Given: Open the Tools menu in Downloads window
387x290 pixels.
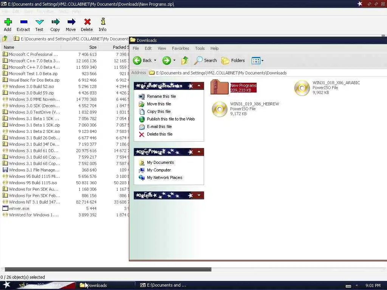Looking at the screenshot, I should [200, 48].
